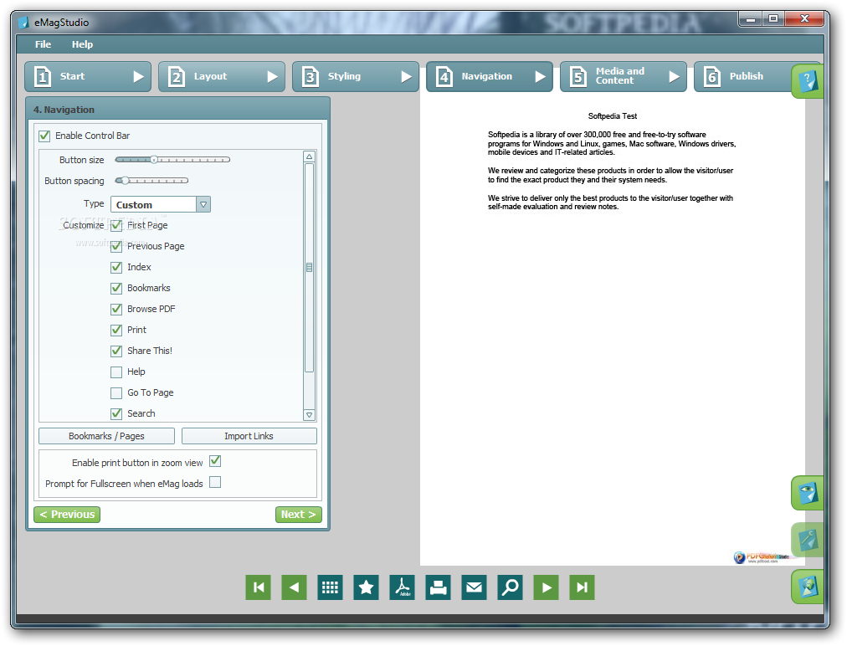Click the step 6 page icon
The height and width of the screenshot is (646, 847).
click(x=712, y=77)
